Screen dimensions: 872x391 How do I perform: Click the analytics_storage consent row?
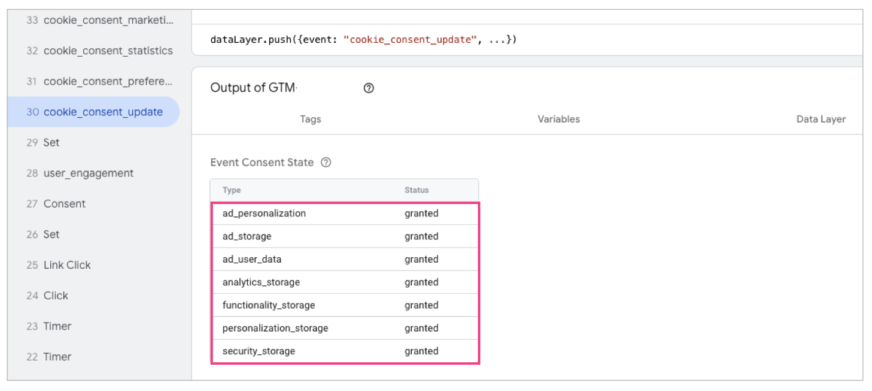coord(345,282)
